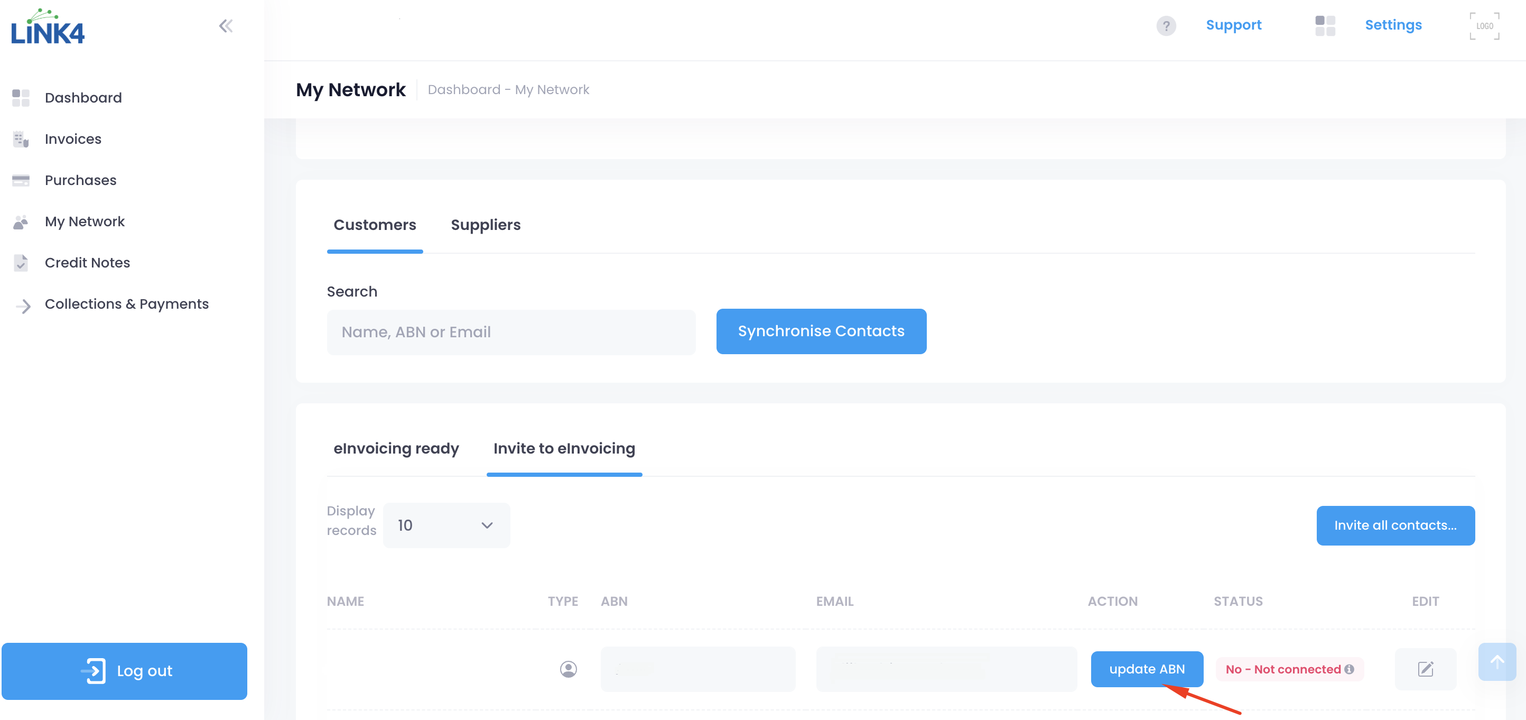Image resolution: width=1526 pixels, height=720 pixels.
Task: Select the Invite to eInvoicing tab
Action: [x=564, y=449]
